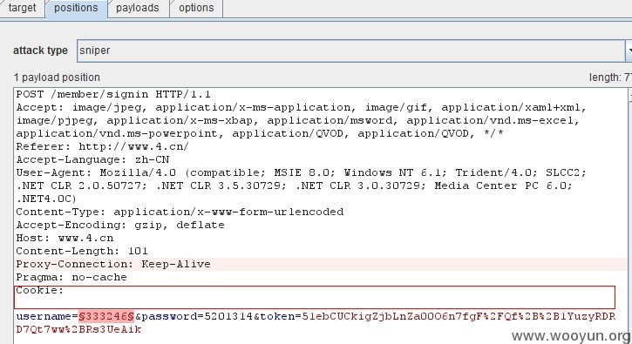The height and width of the screenshot is (344, 632).
Task: Click the '1 payload position' label
Action: coord(57,78)
